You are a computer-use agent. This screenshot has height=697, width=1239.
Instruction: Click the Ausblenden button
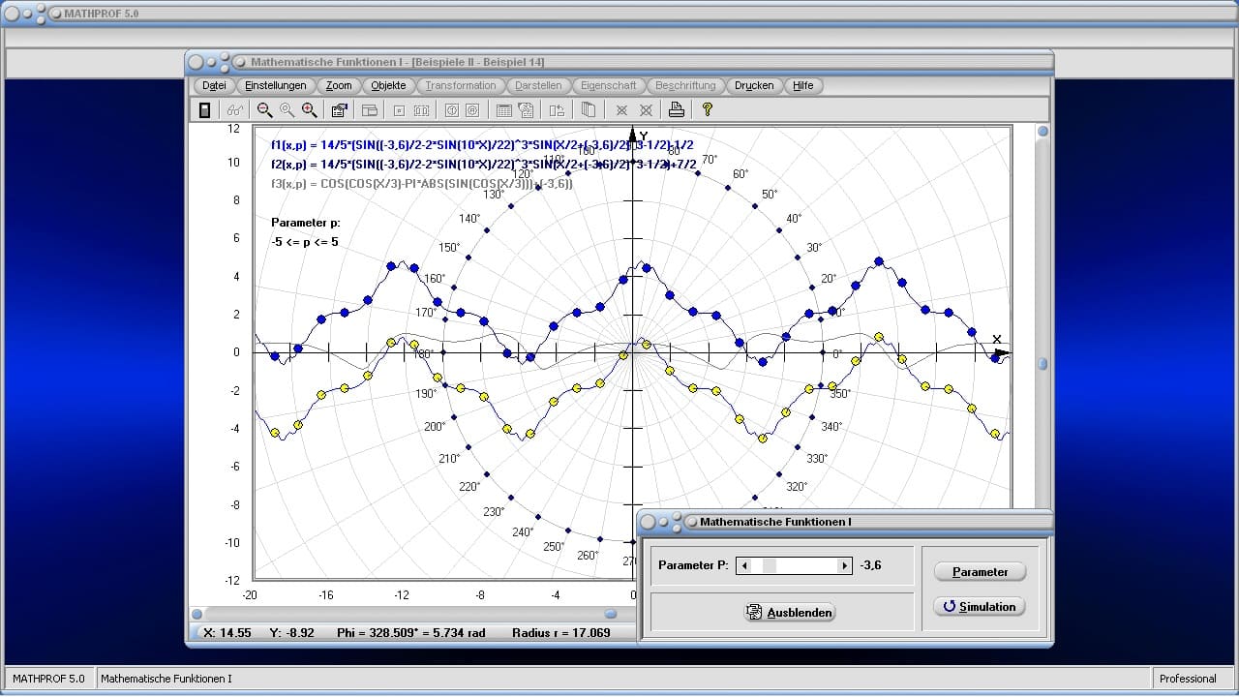(790, 613)
